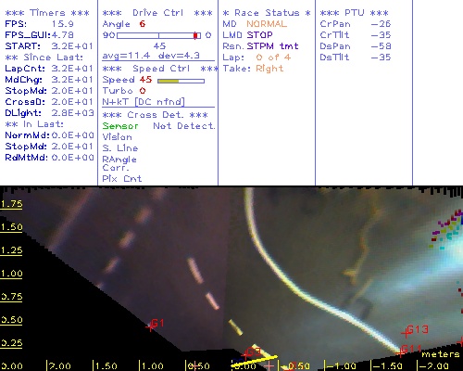
Task: Click the Drive Ctrl angle bar
Action: (x=158, y=35)
